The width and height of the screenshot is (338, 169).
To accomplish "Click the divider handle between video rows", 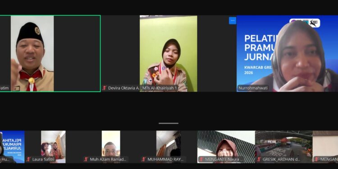I will [169, 123].
